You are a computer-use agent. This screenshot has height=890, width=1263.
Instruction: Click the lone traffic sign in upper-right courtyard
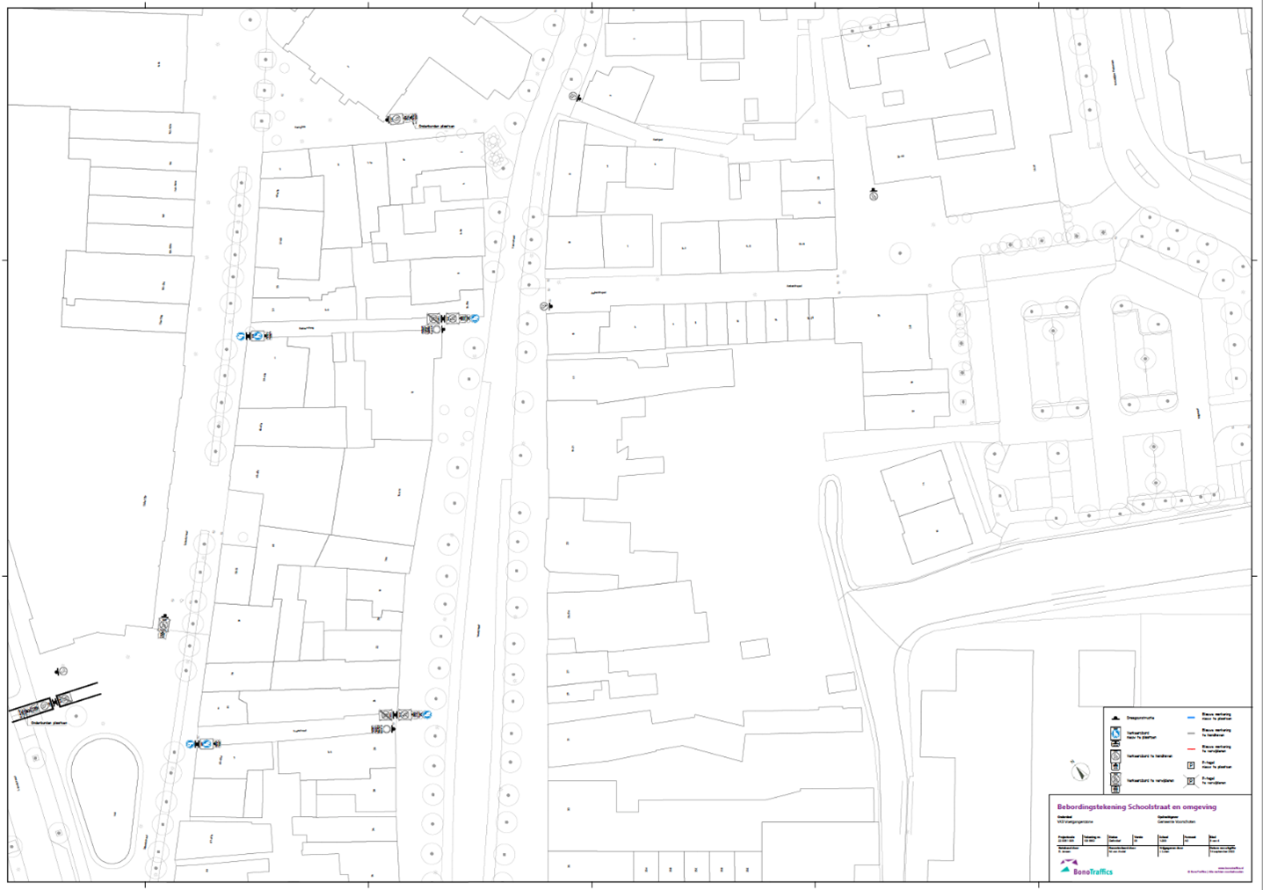[x=874, y=195]
